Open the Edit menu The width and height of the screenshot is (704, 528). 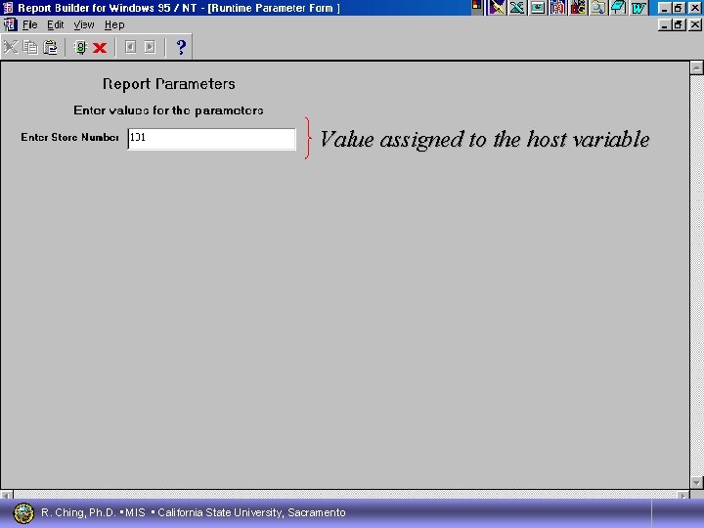pyautogui.click(x=55, y=24)
